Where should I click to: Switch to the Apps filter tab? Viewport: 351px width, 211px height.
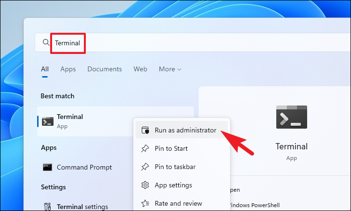point(68,69)
